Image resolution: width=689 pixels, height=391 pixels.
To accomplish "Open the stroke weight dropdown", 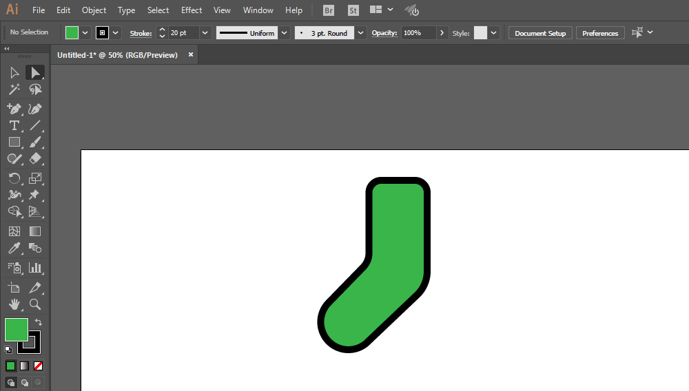I will [205, 33].
